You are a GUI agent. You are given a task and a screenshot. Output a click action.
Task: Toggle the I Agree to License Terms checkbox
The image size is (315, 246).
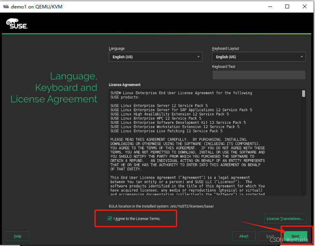[110, 219]
